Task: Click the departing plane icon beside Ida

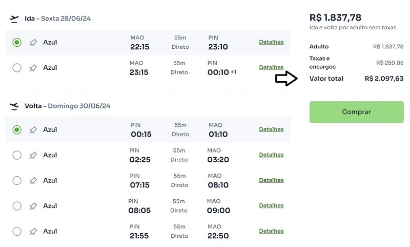Action: pyautogui.click(x=14, y=19)
